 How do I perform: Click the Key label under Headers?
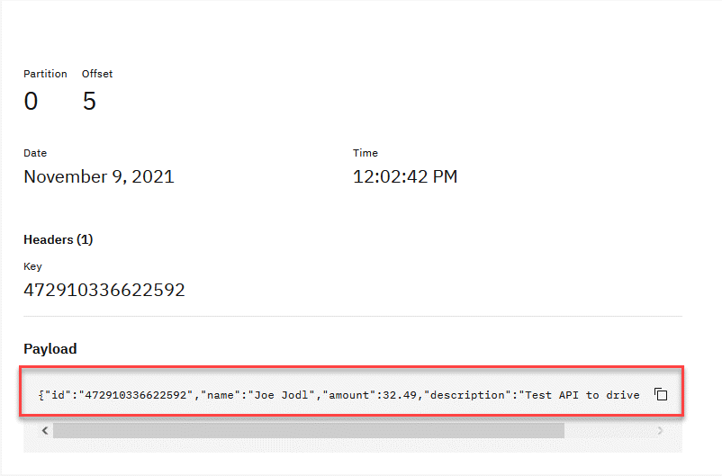tap(32, 266)
